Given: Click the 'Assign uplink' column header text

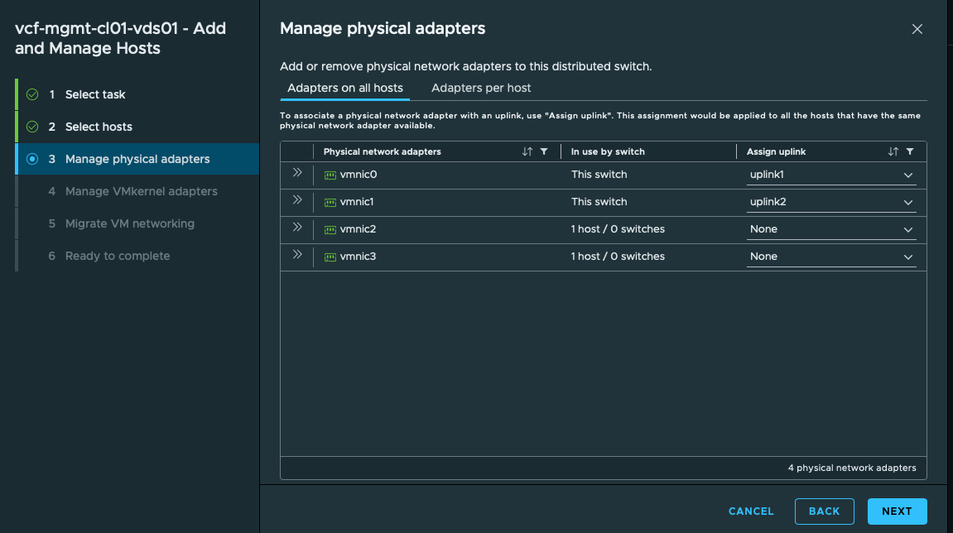Looking at the screenshot, I should point(776,152).
